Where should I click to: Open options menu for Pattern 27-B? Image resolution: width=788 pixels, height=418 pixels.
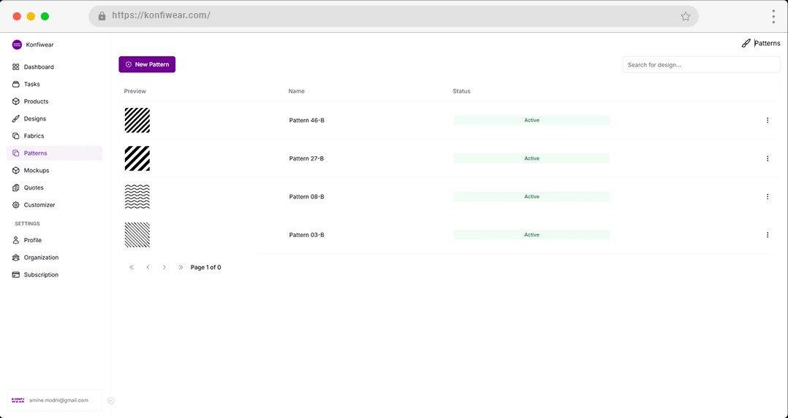(767, 158)
